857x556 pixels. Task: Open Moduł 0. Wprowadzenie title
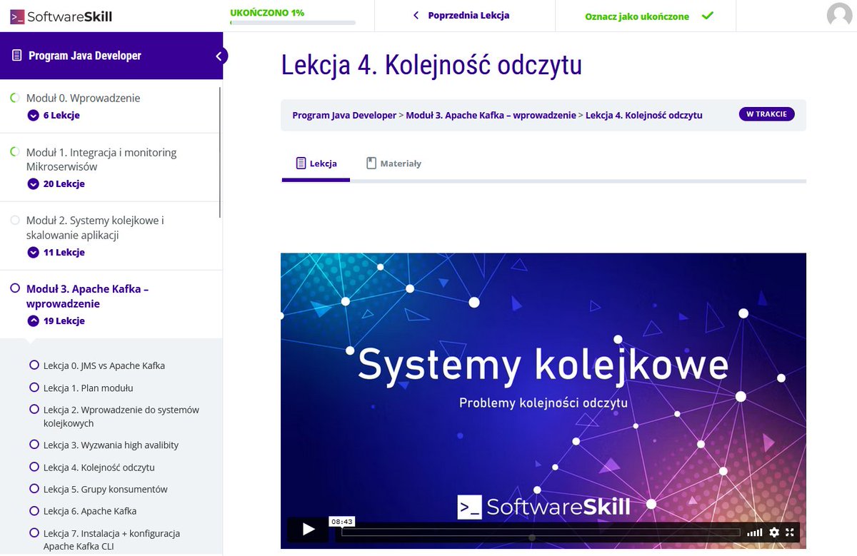click(x=84, y=98)
